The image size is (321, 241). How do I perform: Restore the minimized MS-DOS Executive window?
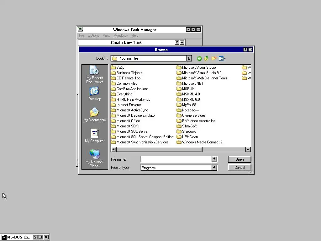tap(35, 237)
